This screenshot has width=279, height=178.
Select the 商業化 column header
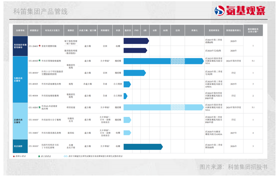194,31
